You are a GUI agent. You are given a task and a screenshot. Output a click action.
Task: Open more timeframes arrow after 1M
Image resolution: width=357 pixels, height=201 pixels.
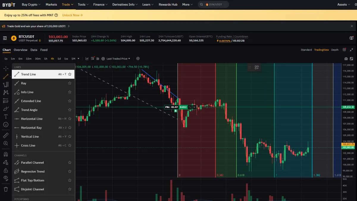[78, 58]
